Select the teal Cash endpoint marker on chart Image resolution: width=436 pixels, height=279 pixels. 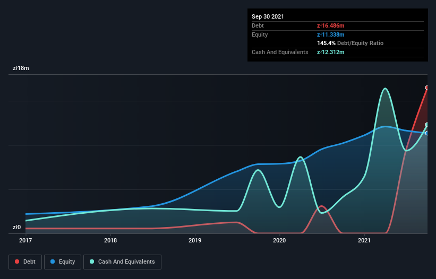(x=427, y=125)
